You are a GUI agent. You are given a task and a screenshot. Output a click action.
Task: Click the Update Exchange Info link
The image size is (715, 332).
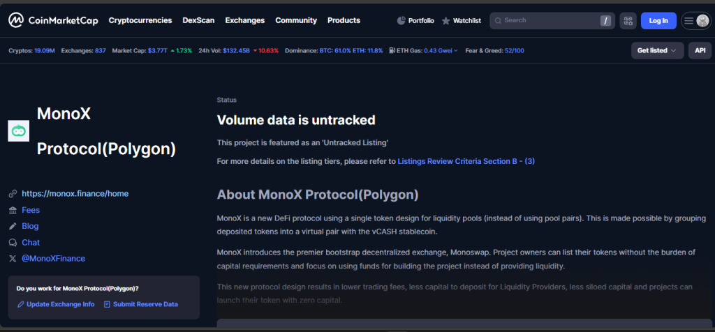[x=60, y=304]
